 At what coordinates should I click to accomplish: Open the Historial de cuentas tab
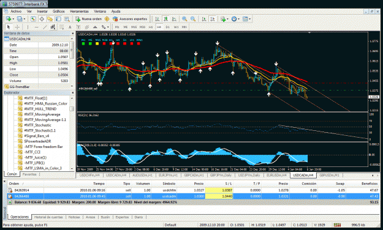click(x=48, y=217)
